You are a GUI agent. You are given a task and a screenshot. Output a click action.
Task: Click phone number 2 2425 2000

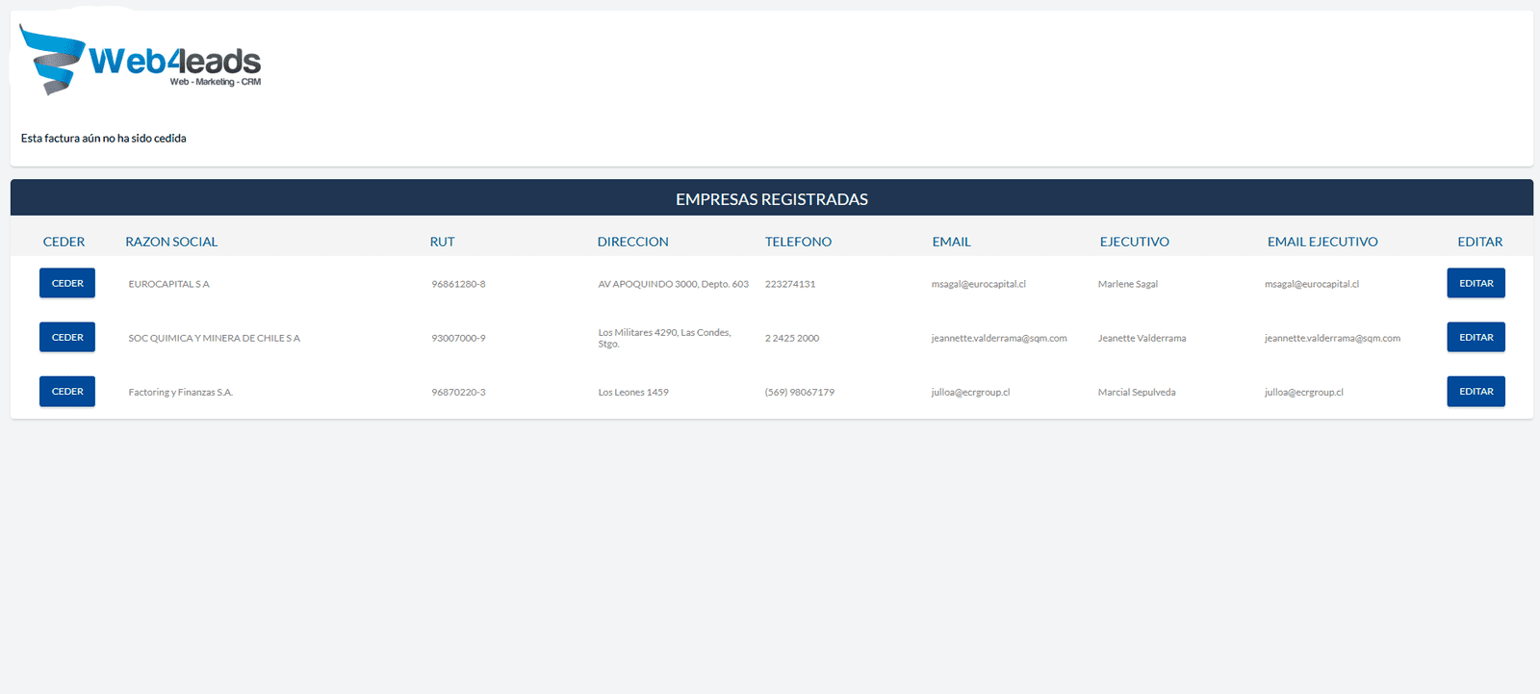click(792, 338)
